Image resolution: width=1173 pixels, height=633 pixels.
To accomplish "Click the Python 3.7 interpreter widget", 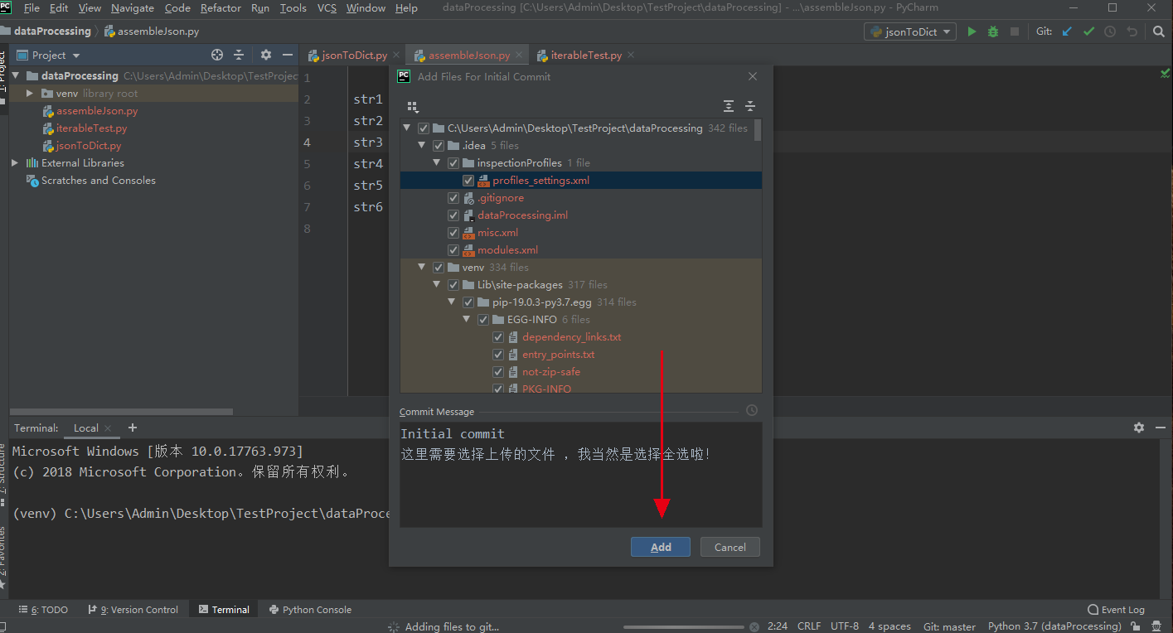I will (1054, 626).
